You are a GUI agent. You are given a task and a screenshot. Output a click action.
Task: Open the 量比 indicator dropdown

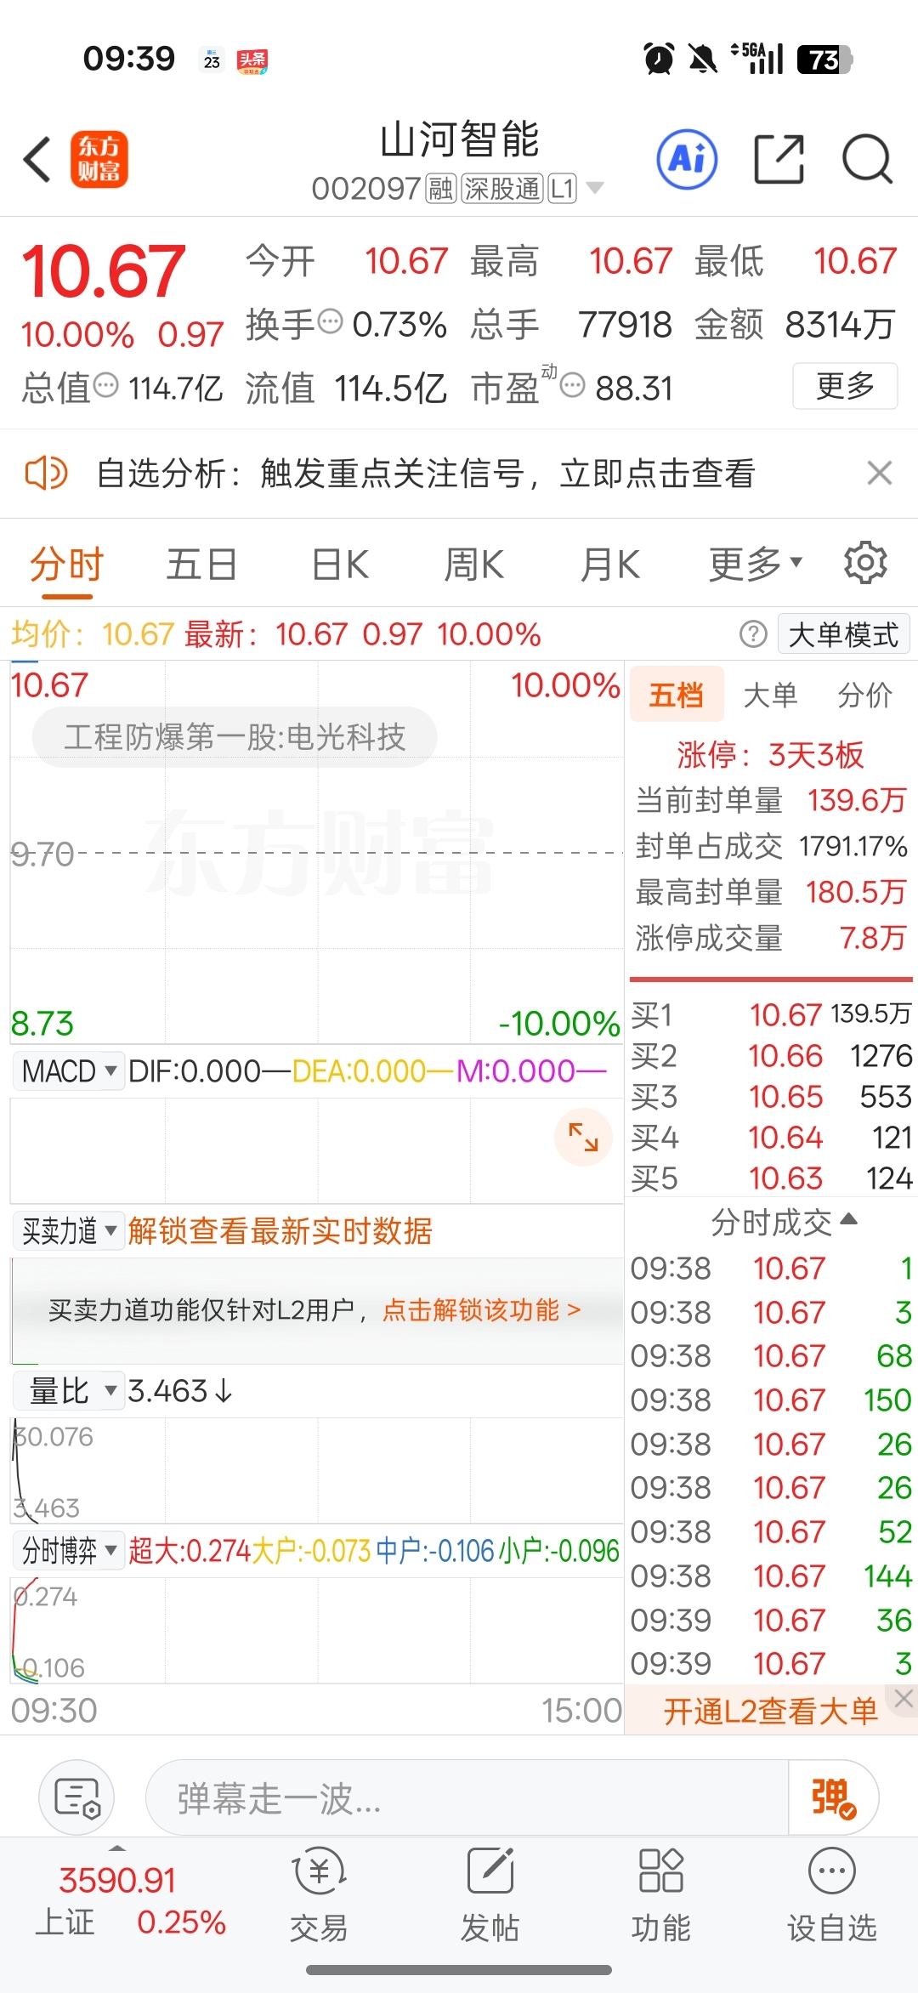(x=69, y=1390)
